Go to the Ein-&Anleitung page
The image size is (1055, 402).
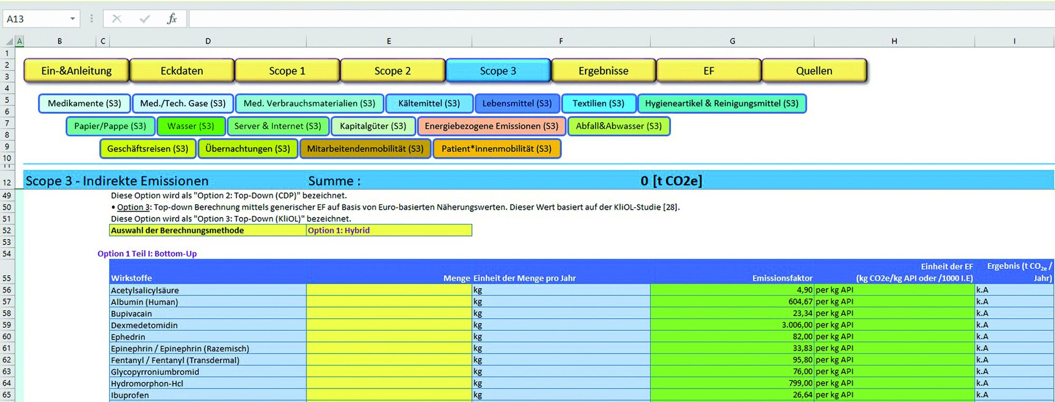76,71
